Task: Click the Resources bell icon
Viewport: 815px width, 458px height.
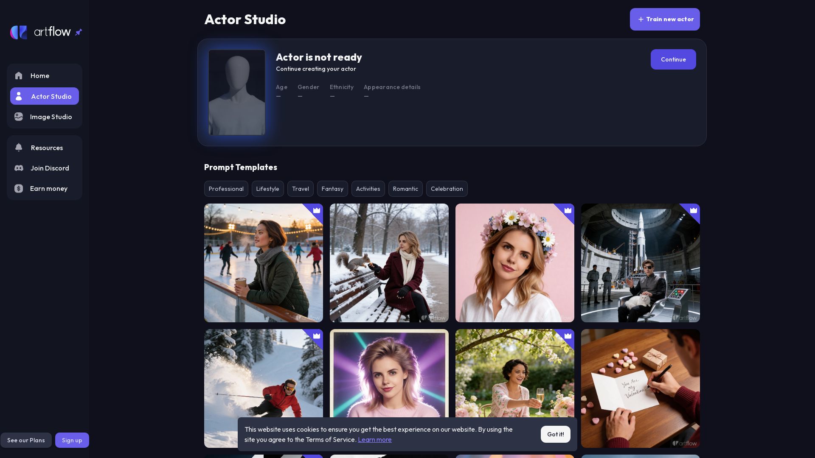Action: pyautogui.click(x=19, y=148)
